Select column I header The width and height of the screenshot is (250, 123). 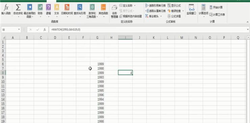click(125, 38)
